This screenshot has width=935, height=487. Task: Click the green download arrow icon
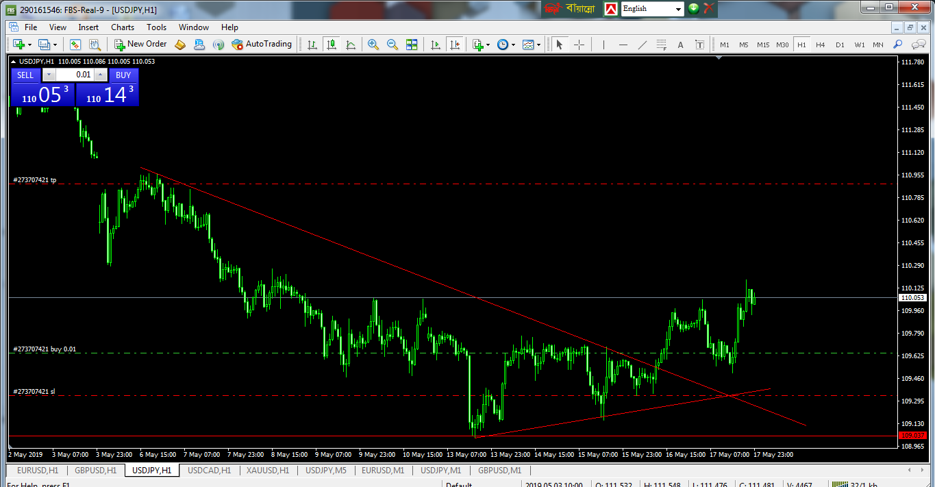coord(694,9)
